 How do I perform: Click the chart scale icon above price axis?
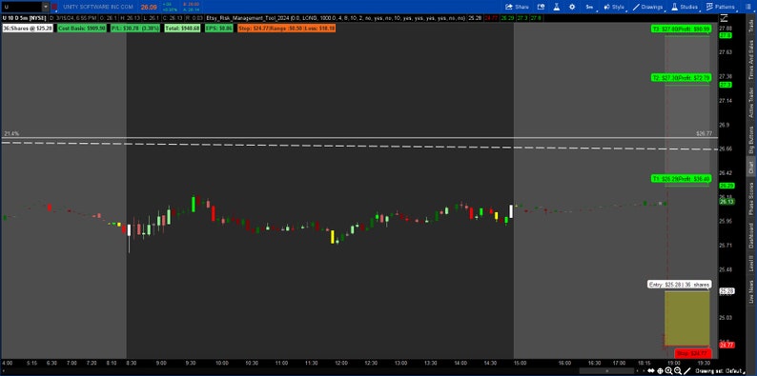click(724, 18)
